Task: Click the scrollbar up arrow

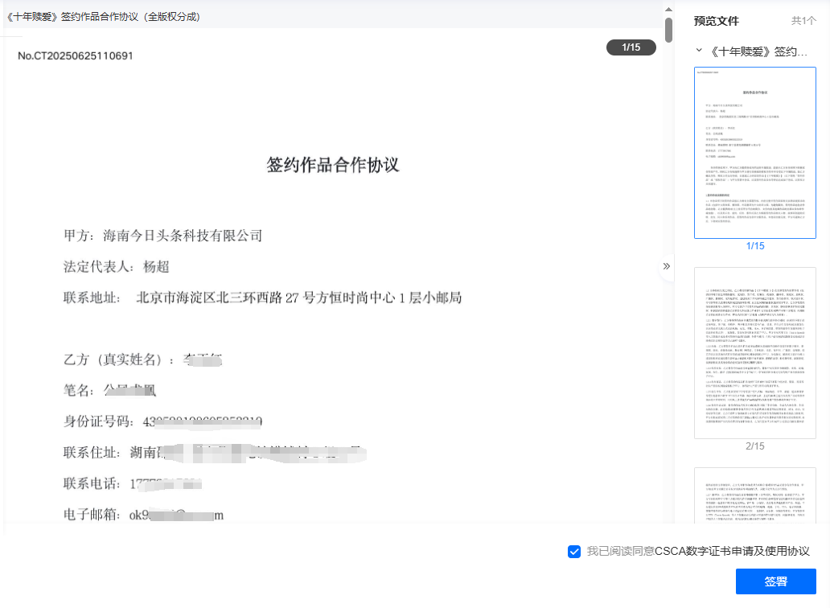Action: 668,10
